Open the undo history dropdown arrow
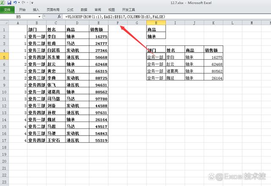Image resolution: width=271 pixels, height=186 pixels. [x=19, y=3]
